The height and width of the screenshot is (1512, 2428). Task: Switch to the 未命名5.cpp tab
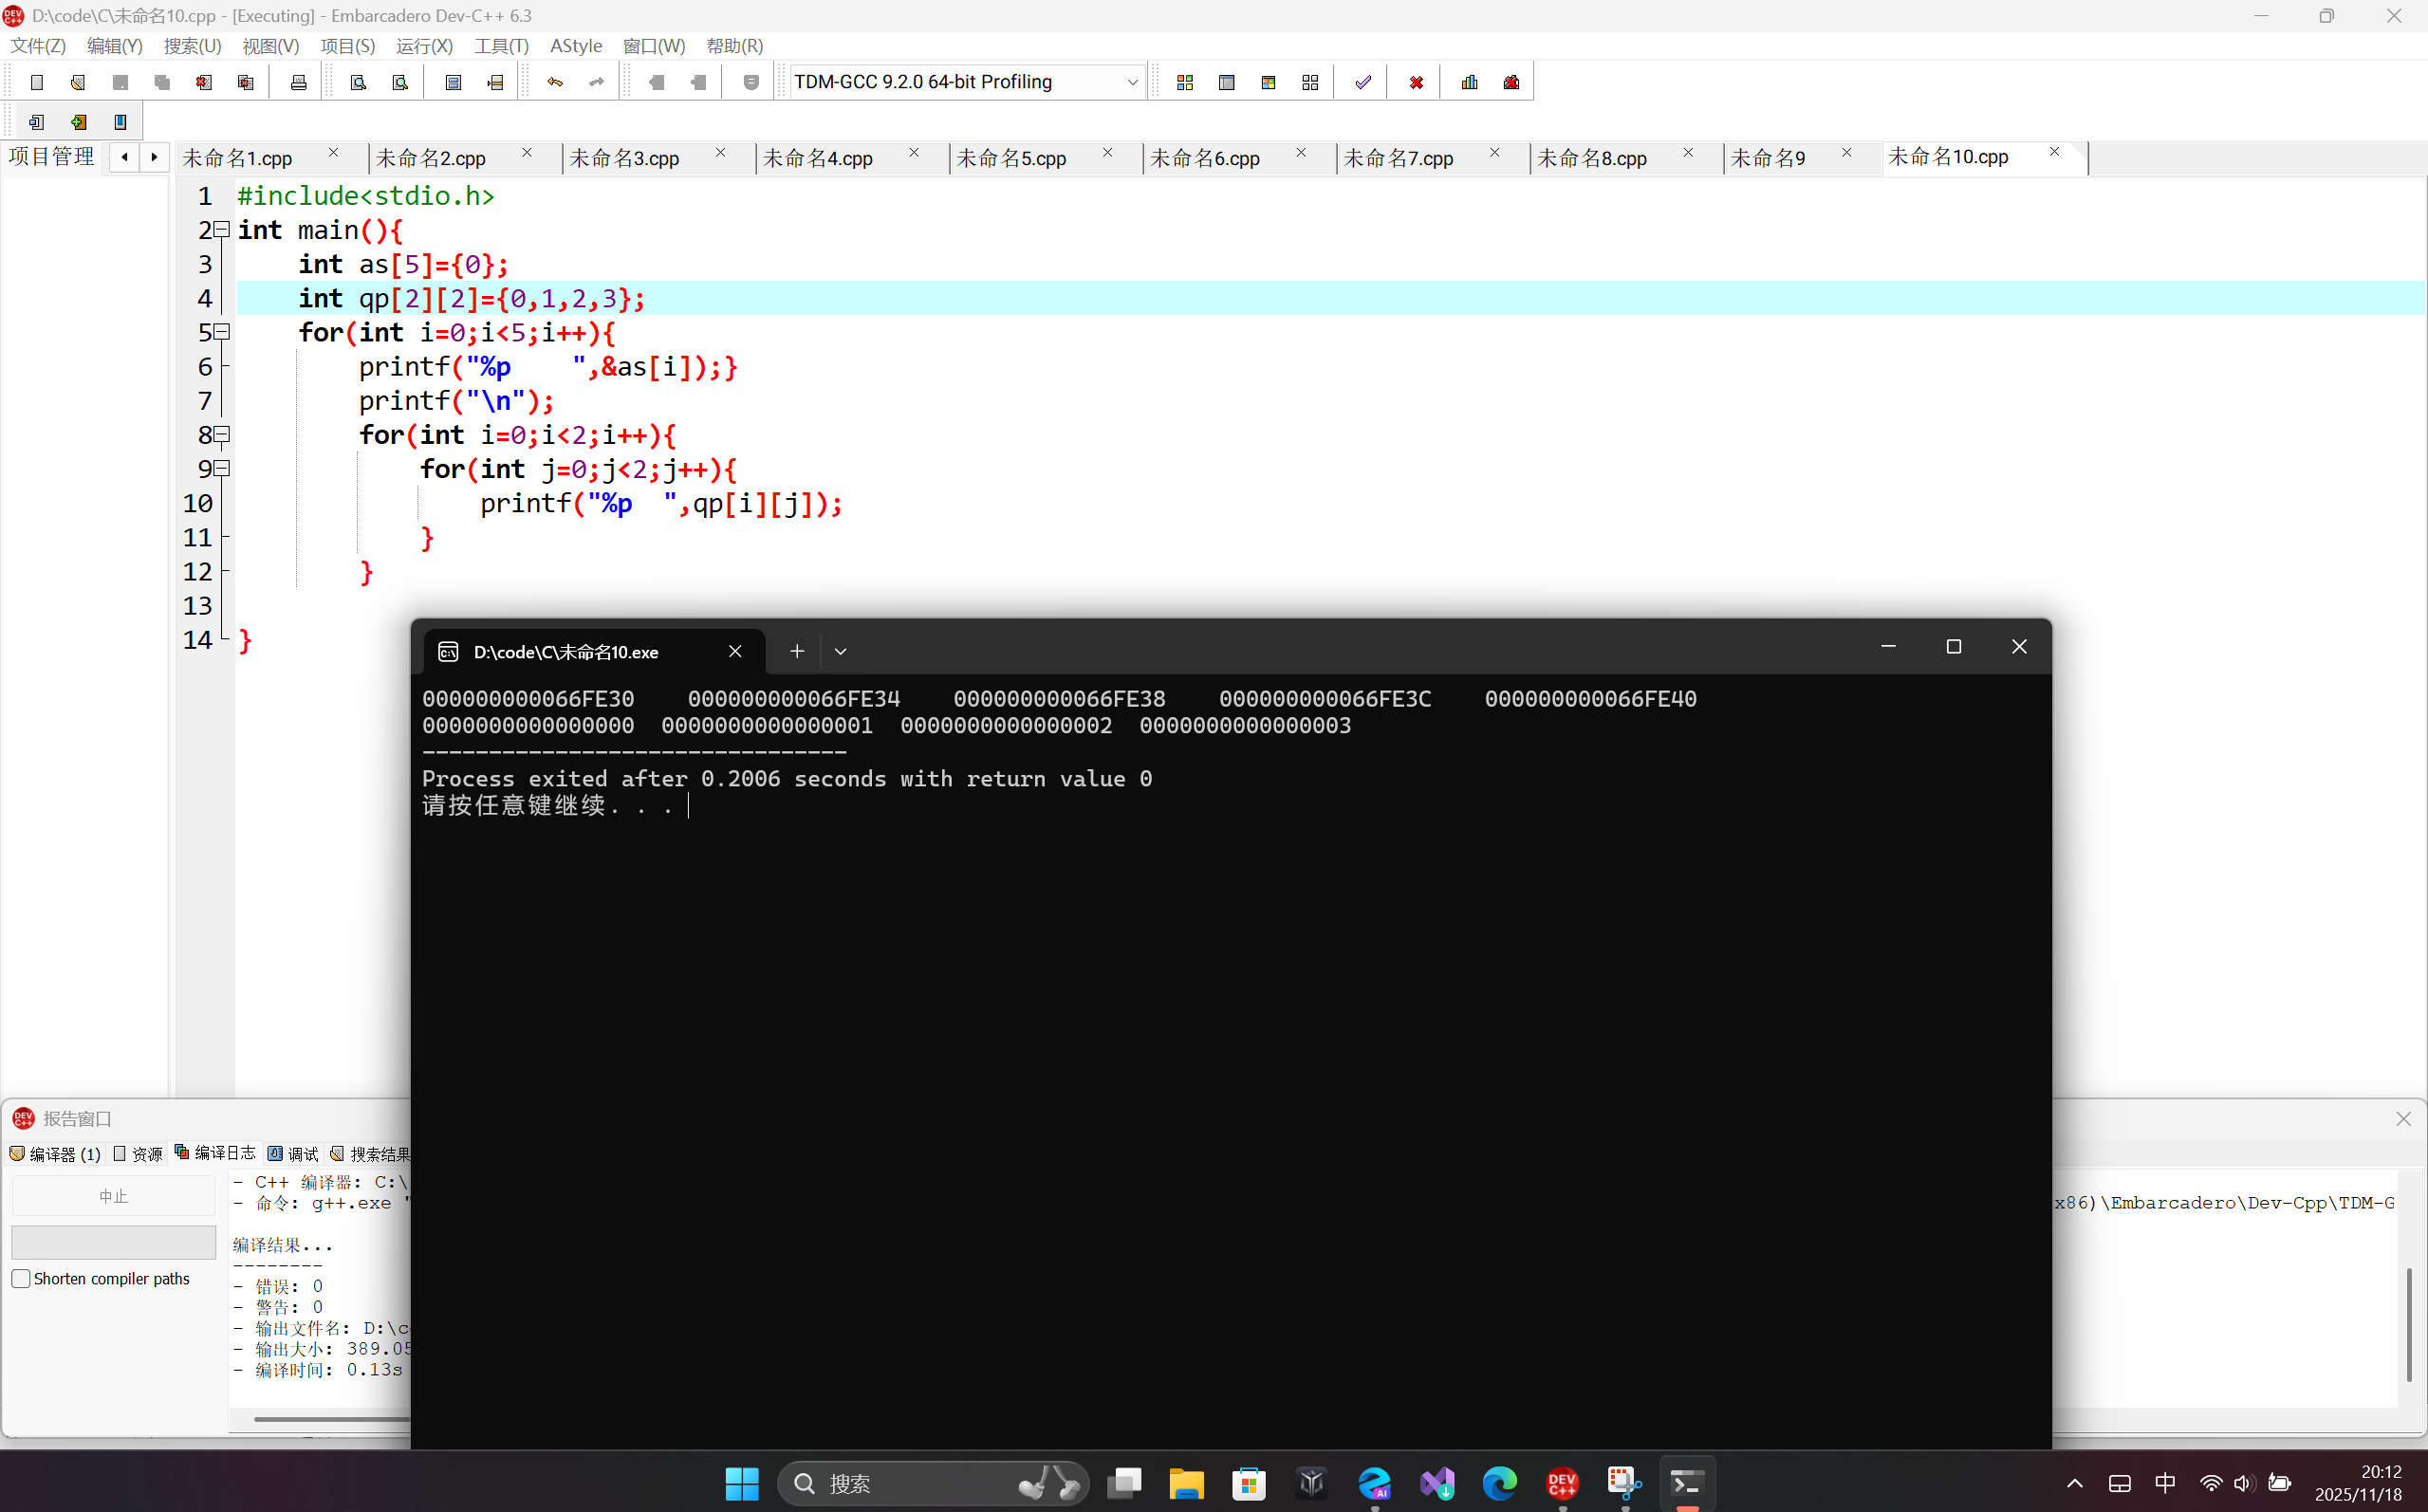point(1011,158)
